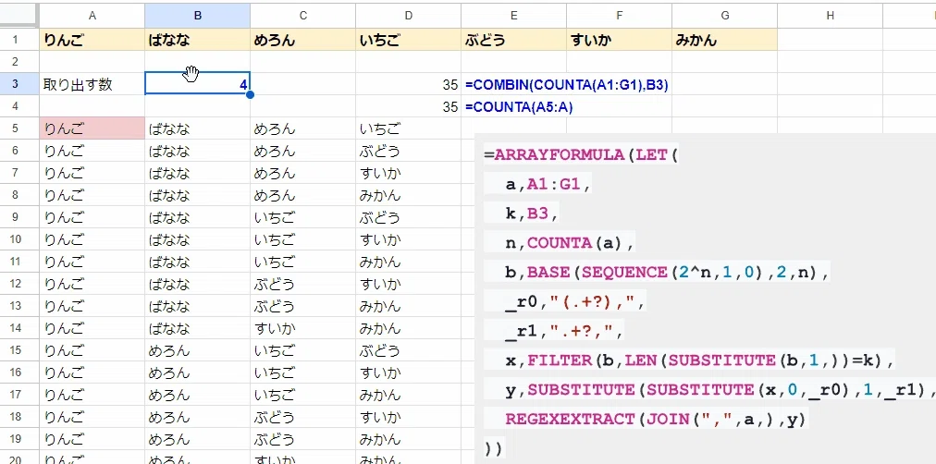Click cell B1 containing ばなな

click(x=198, y=40)
